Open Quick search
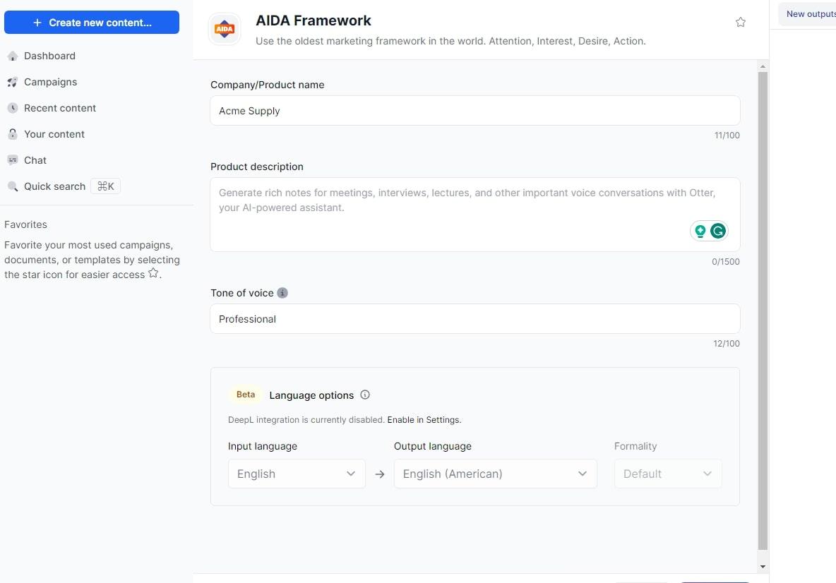Screen dimensions: 836x583 pyautogui.click(x=54, y=186)
